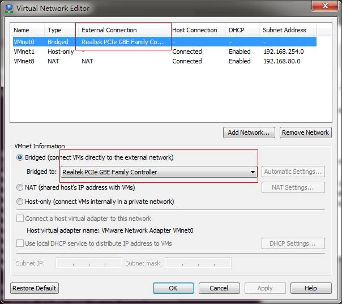Close the Virtual Network Editor window

pos(325,6)
